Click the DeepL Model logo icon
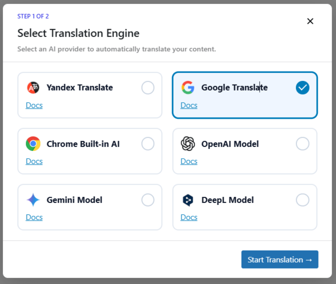Image resolution: width=336 pixels, height=284 pixels. 188,200
